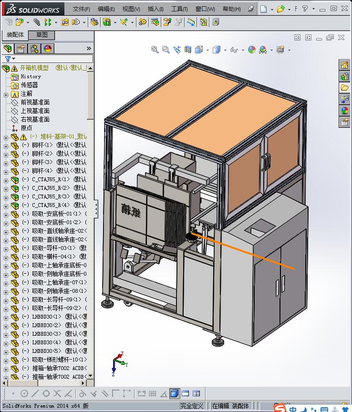
Task: Open the View Orientation dropdown arrow
Action: click(207, 50)
